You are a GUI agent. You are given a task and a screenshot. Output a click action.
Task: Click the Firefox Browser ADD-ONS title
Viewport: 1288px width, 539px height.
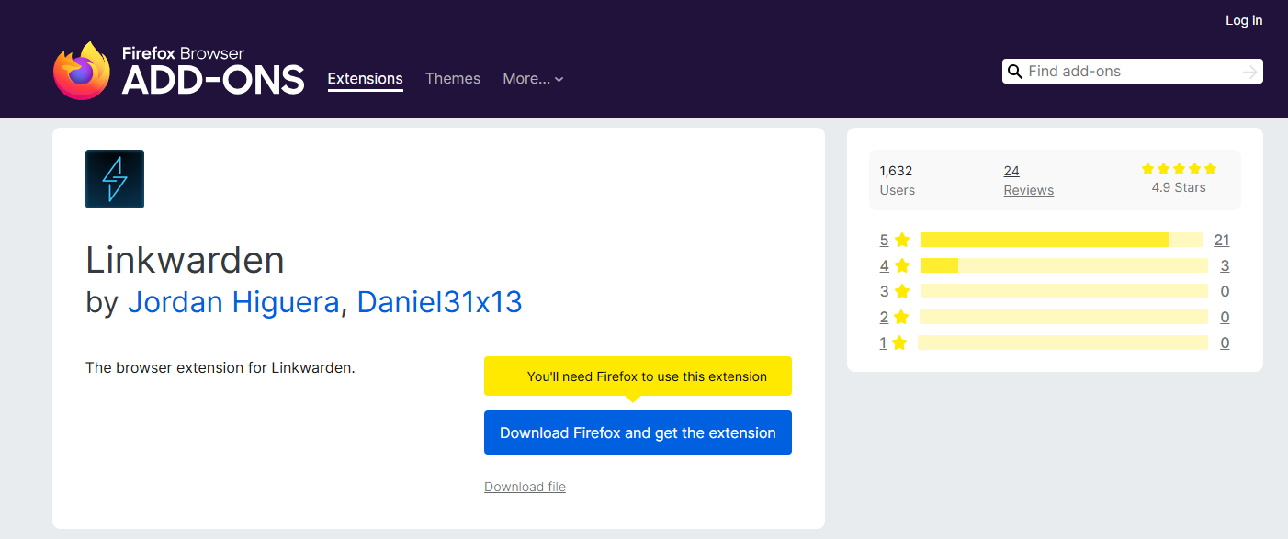[x=213, y=72]
